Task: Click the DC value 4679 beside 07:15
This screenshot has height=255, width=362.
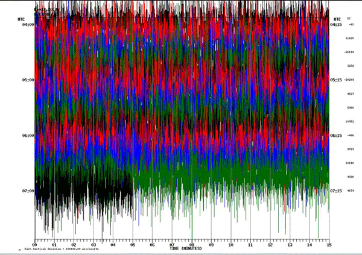Action: tap(349, 191)
